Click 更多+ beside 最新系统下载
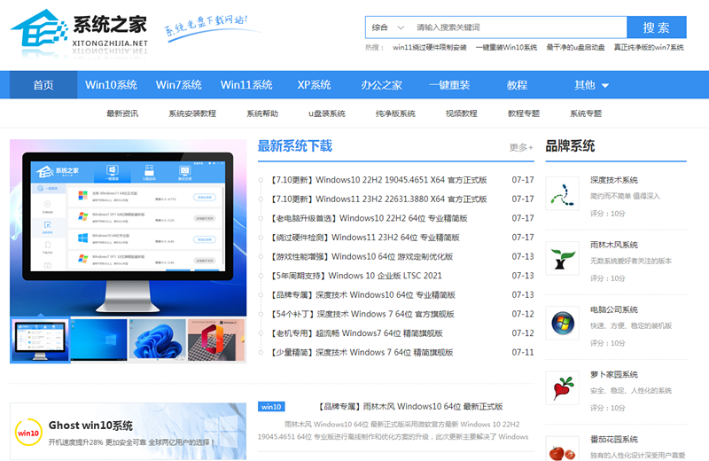The image size is (709, 461). coord(521,147)
